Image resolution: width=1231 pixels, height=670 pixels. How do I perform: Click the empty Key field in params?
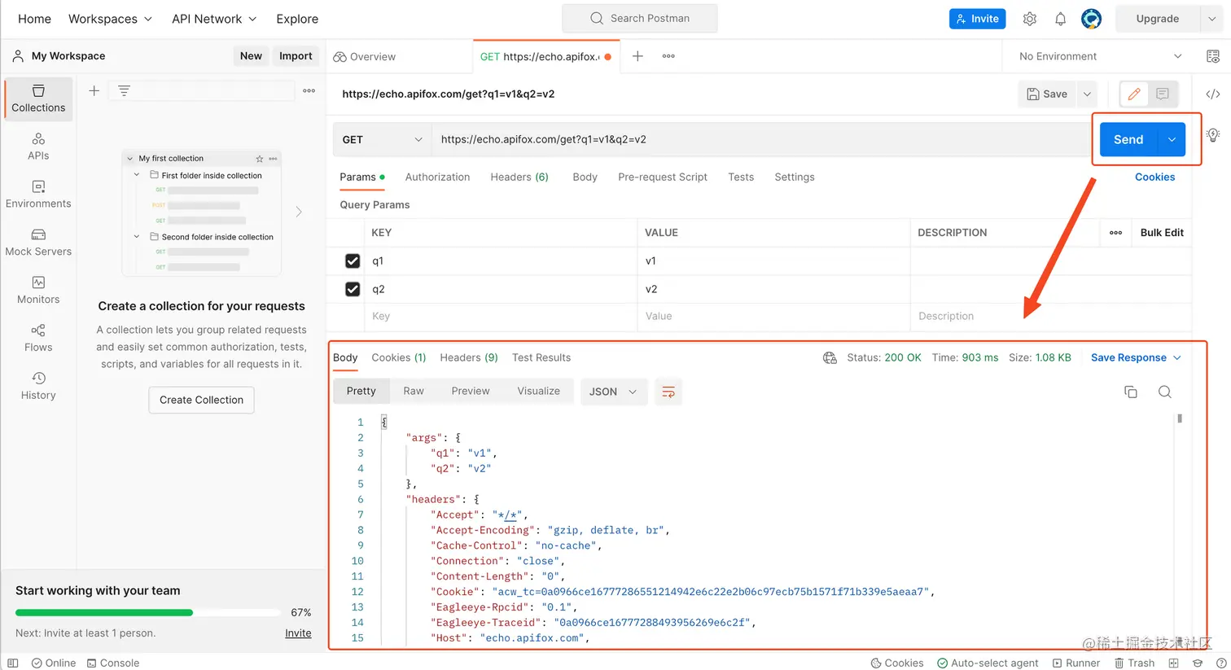pyautogui.click(x=501, y=317)
